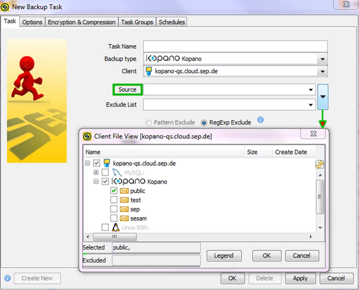Click the Apply button
Screen dimensions: 359x290
(x=300, y=278)
